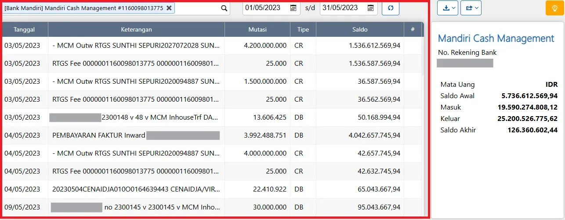Click the refresh button next to dates
The width and height of the screenshot is (565, 220).
click(x=390, y=8)
